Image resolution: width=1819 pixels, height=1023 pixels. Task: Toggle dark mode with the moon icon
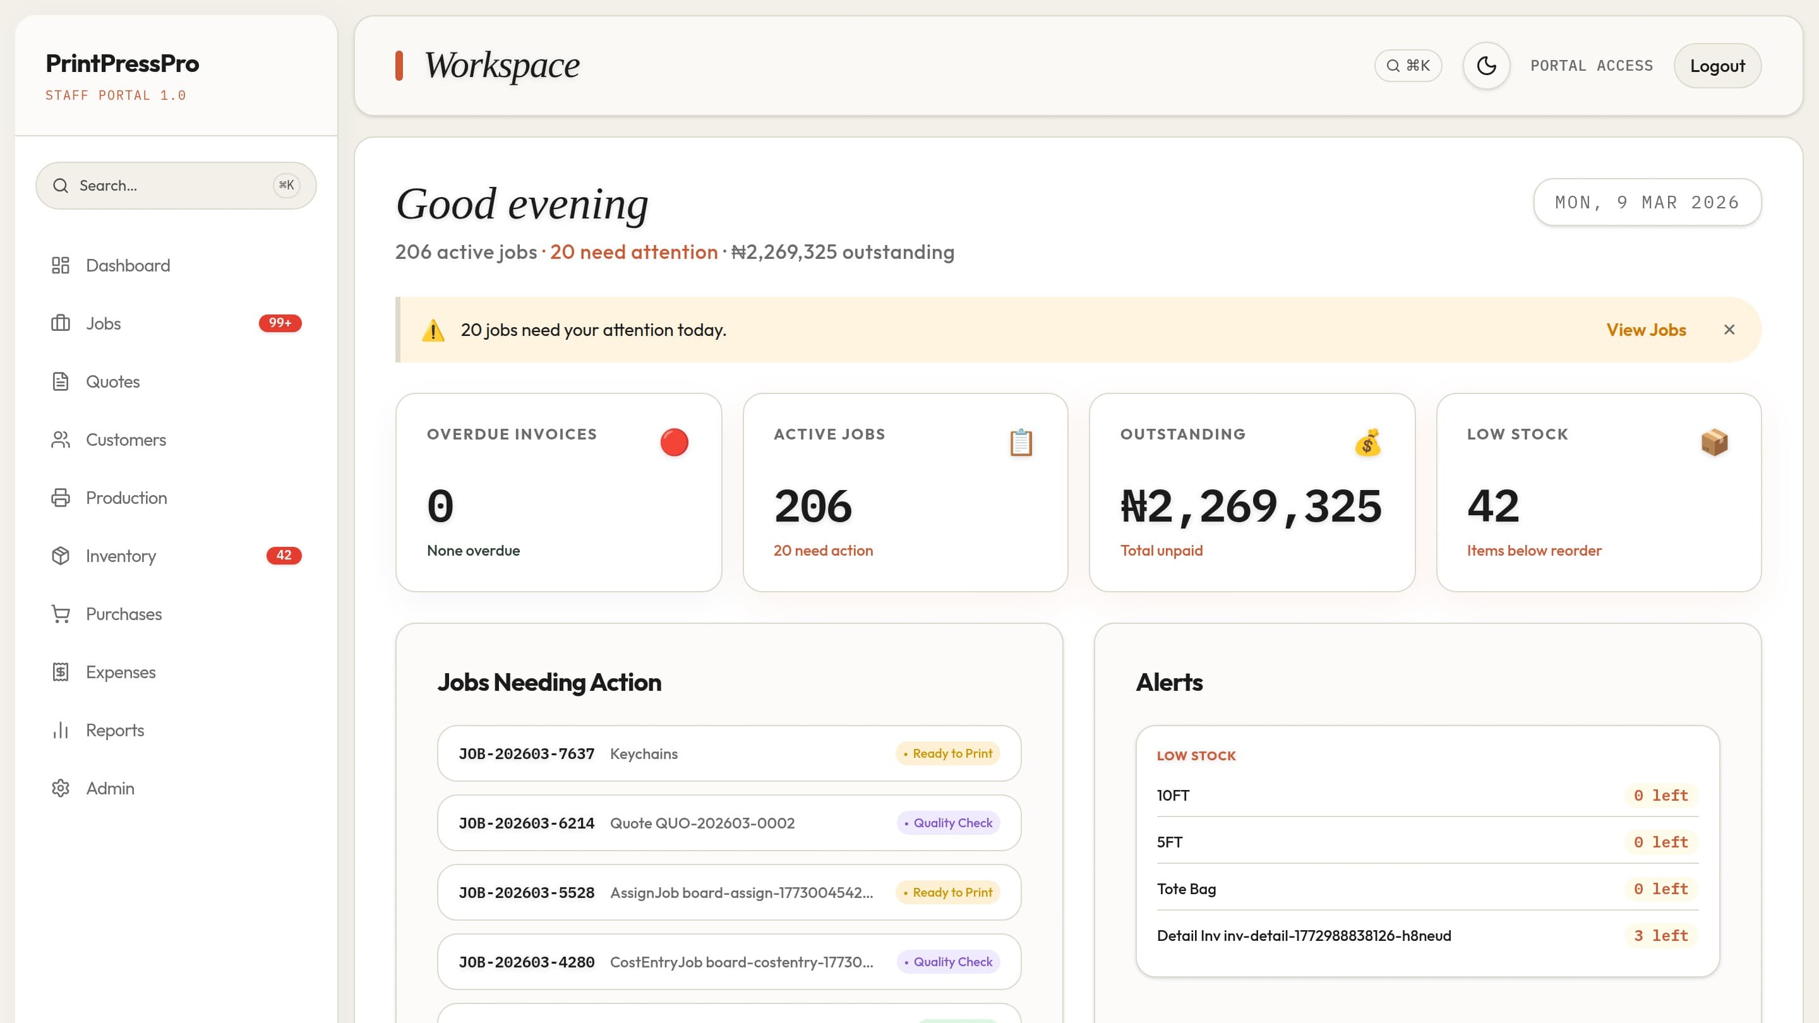[x=1486, y=65]
